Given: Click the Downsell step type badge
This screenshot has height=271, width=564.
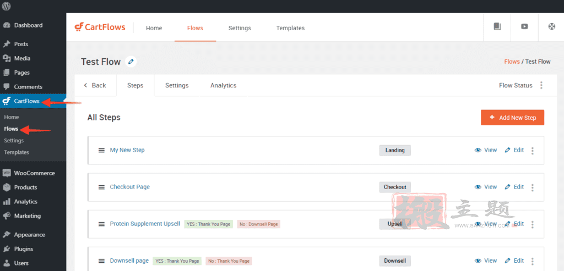Looking at the screenshot, I should [395, 261].
